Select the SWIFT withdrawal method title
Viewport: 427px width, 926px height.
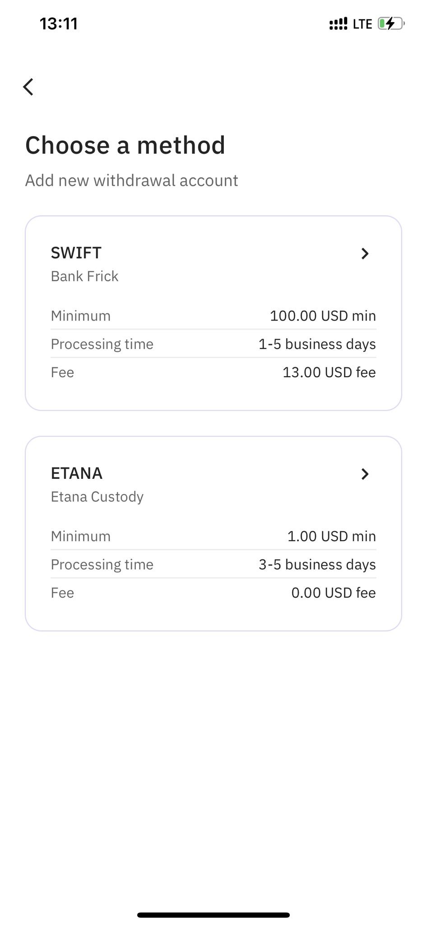point(76,253)
